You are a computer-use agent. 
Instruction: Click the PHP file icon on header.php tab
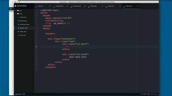pyautogui.click(x=124, y=7)
